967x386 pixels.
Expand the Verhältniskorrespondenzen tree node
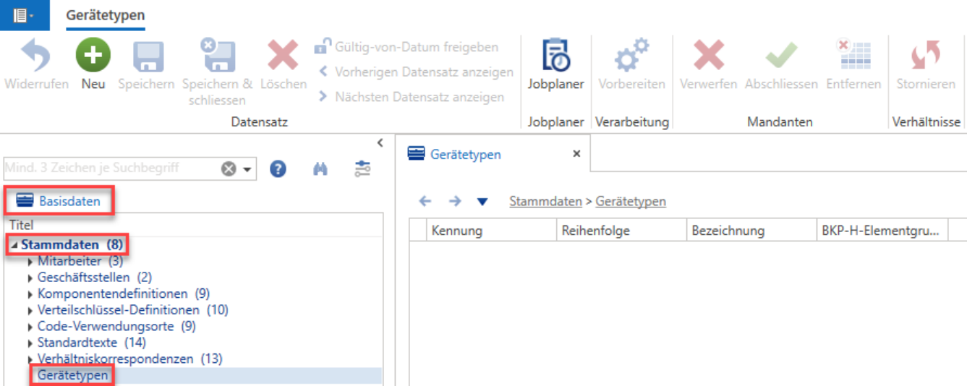(30, 359)
